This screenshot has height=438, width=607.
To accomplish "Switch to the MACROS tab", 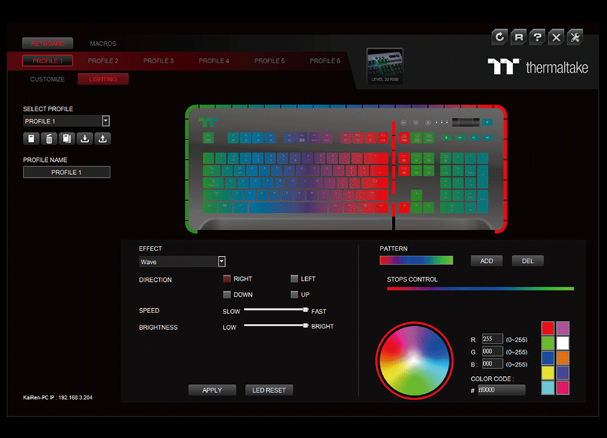I will point(103,44).
